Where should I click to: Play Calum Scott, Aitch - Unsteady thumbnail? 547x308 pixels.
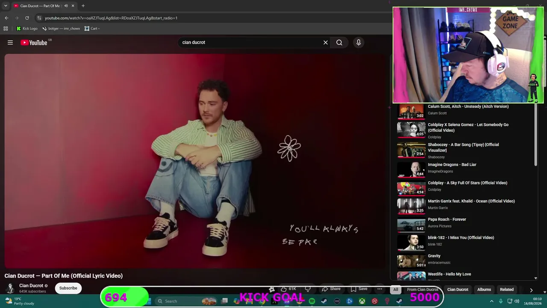411,111
